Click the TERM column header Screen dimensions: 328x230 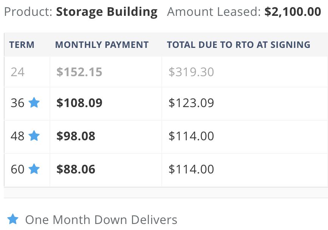pos(22,45)
